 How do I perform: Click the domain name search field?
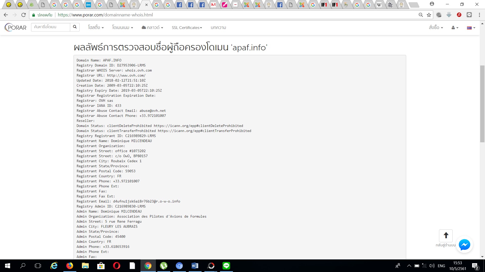pos(51,27)
